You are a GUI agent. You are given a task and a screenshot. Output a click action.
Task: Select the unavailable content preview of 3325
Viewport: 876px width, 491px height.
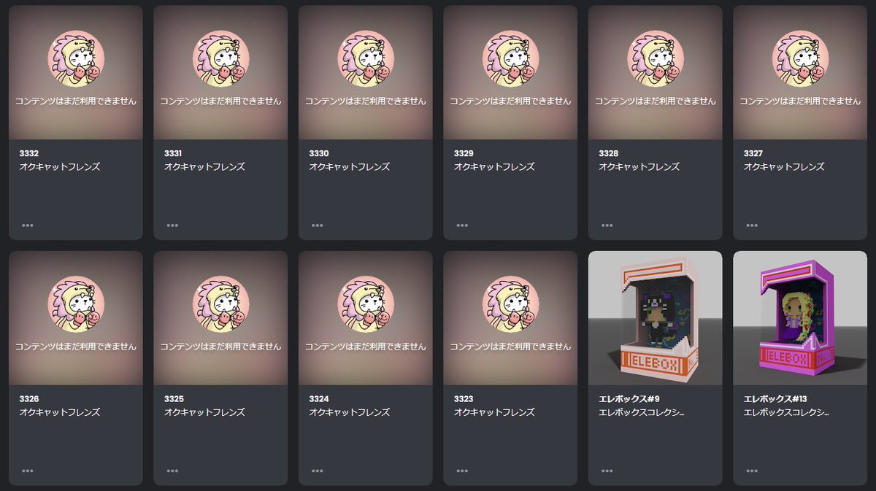coord(220,318)
